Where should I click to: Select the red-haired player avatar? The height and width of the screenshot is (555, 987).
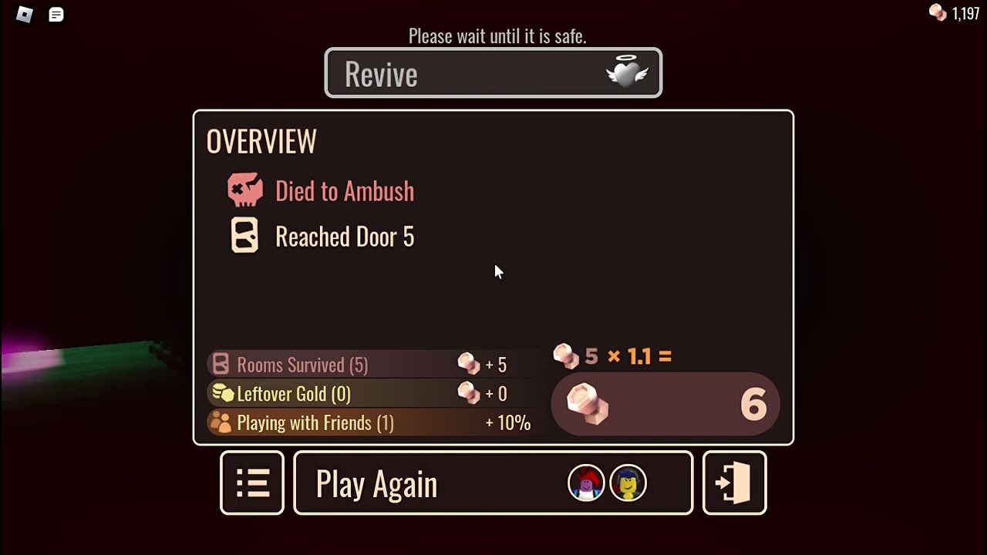click(586, 483)
